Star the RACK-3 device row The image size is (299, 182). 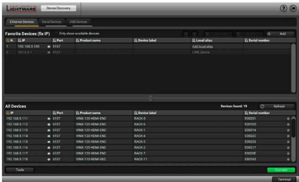pyautogui.click(x=288, y=142)
